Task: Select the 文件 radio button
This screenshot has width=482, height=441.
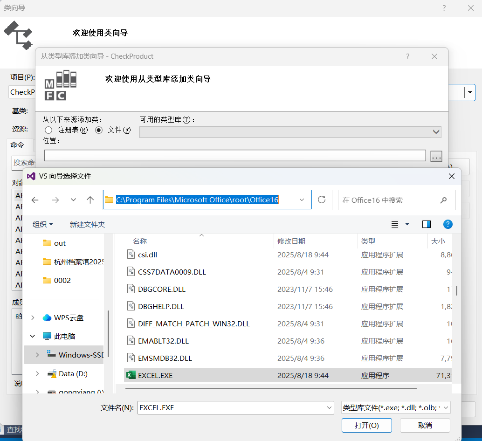Action: point(99,131)
